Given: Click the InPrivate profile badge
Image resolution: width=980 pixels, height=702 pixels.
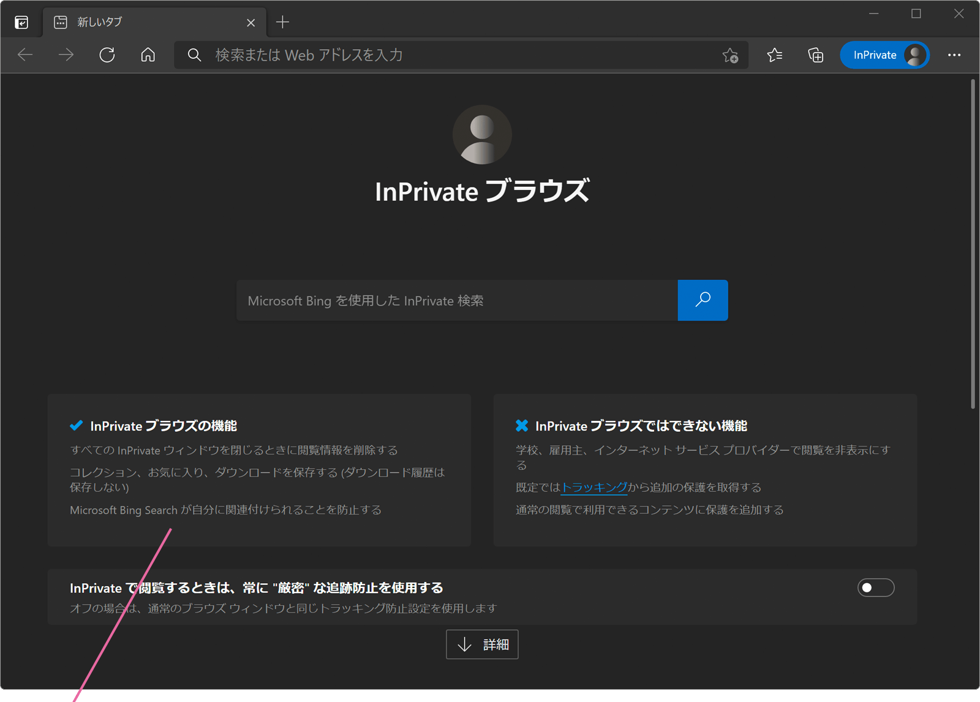Looking at the screenshot, I should tap(885, 55).
